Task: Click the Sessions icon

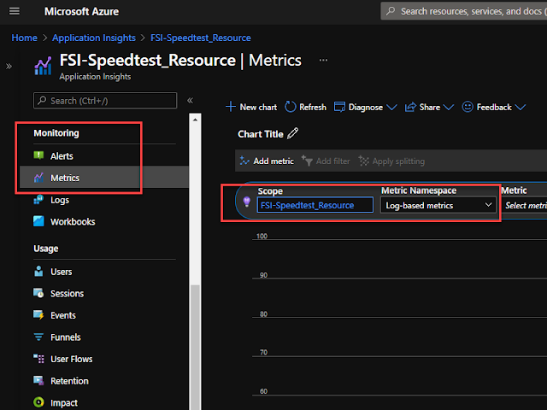Action: pos(38,293)
